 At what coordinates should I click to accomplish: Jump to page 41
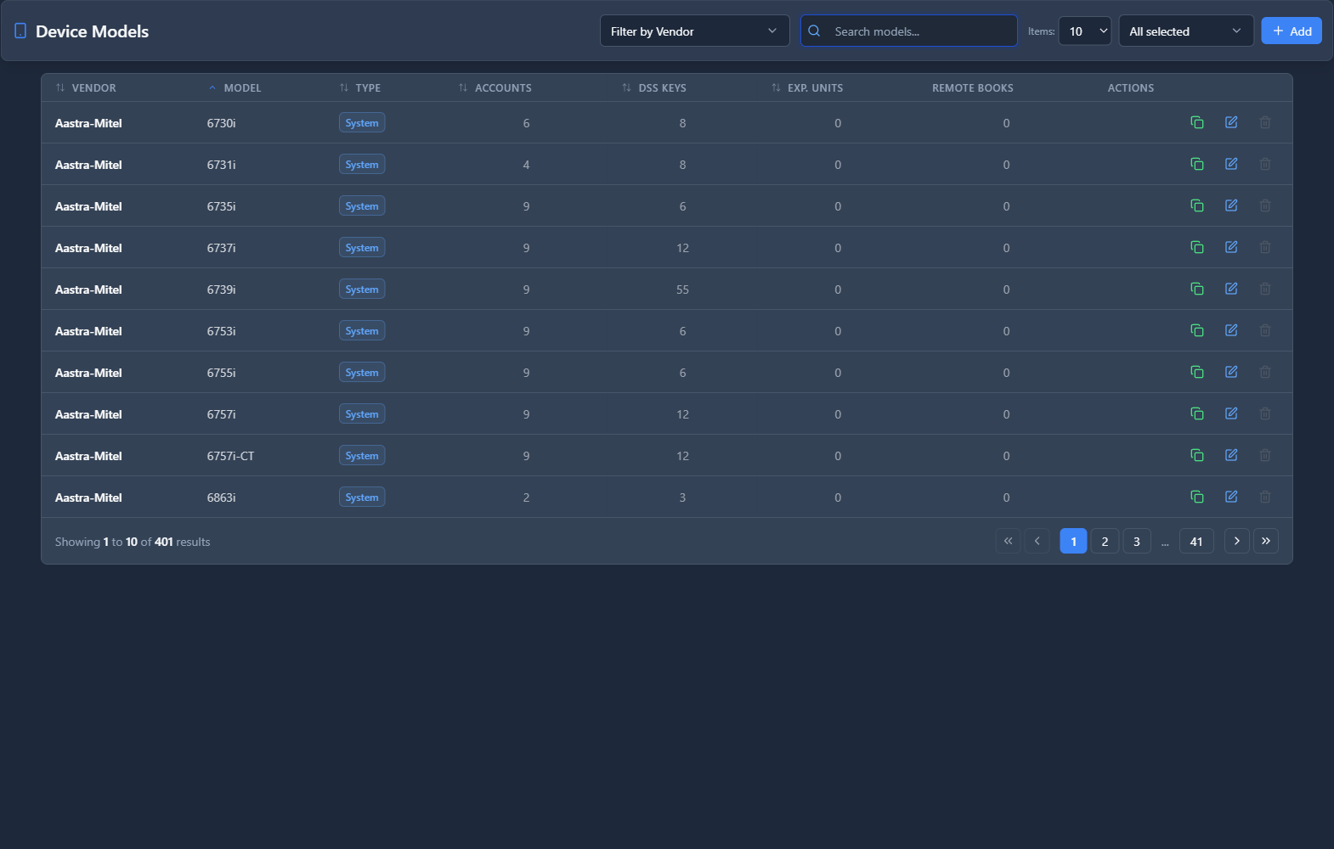[x=1196, y=541]
